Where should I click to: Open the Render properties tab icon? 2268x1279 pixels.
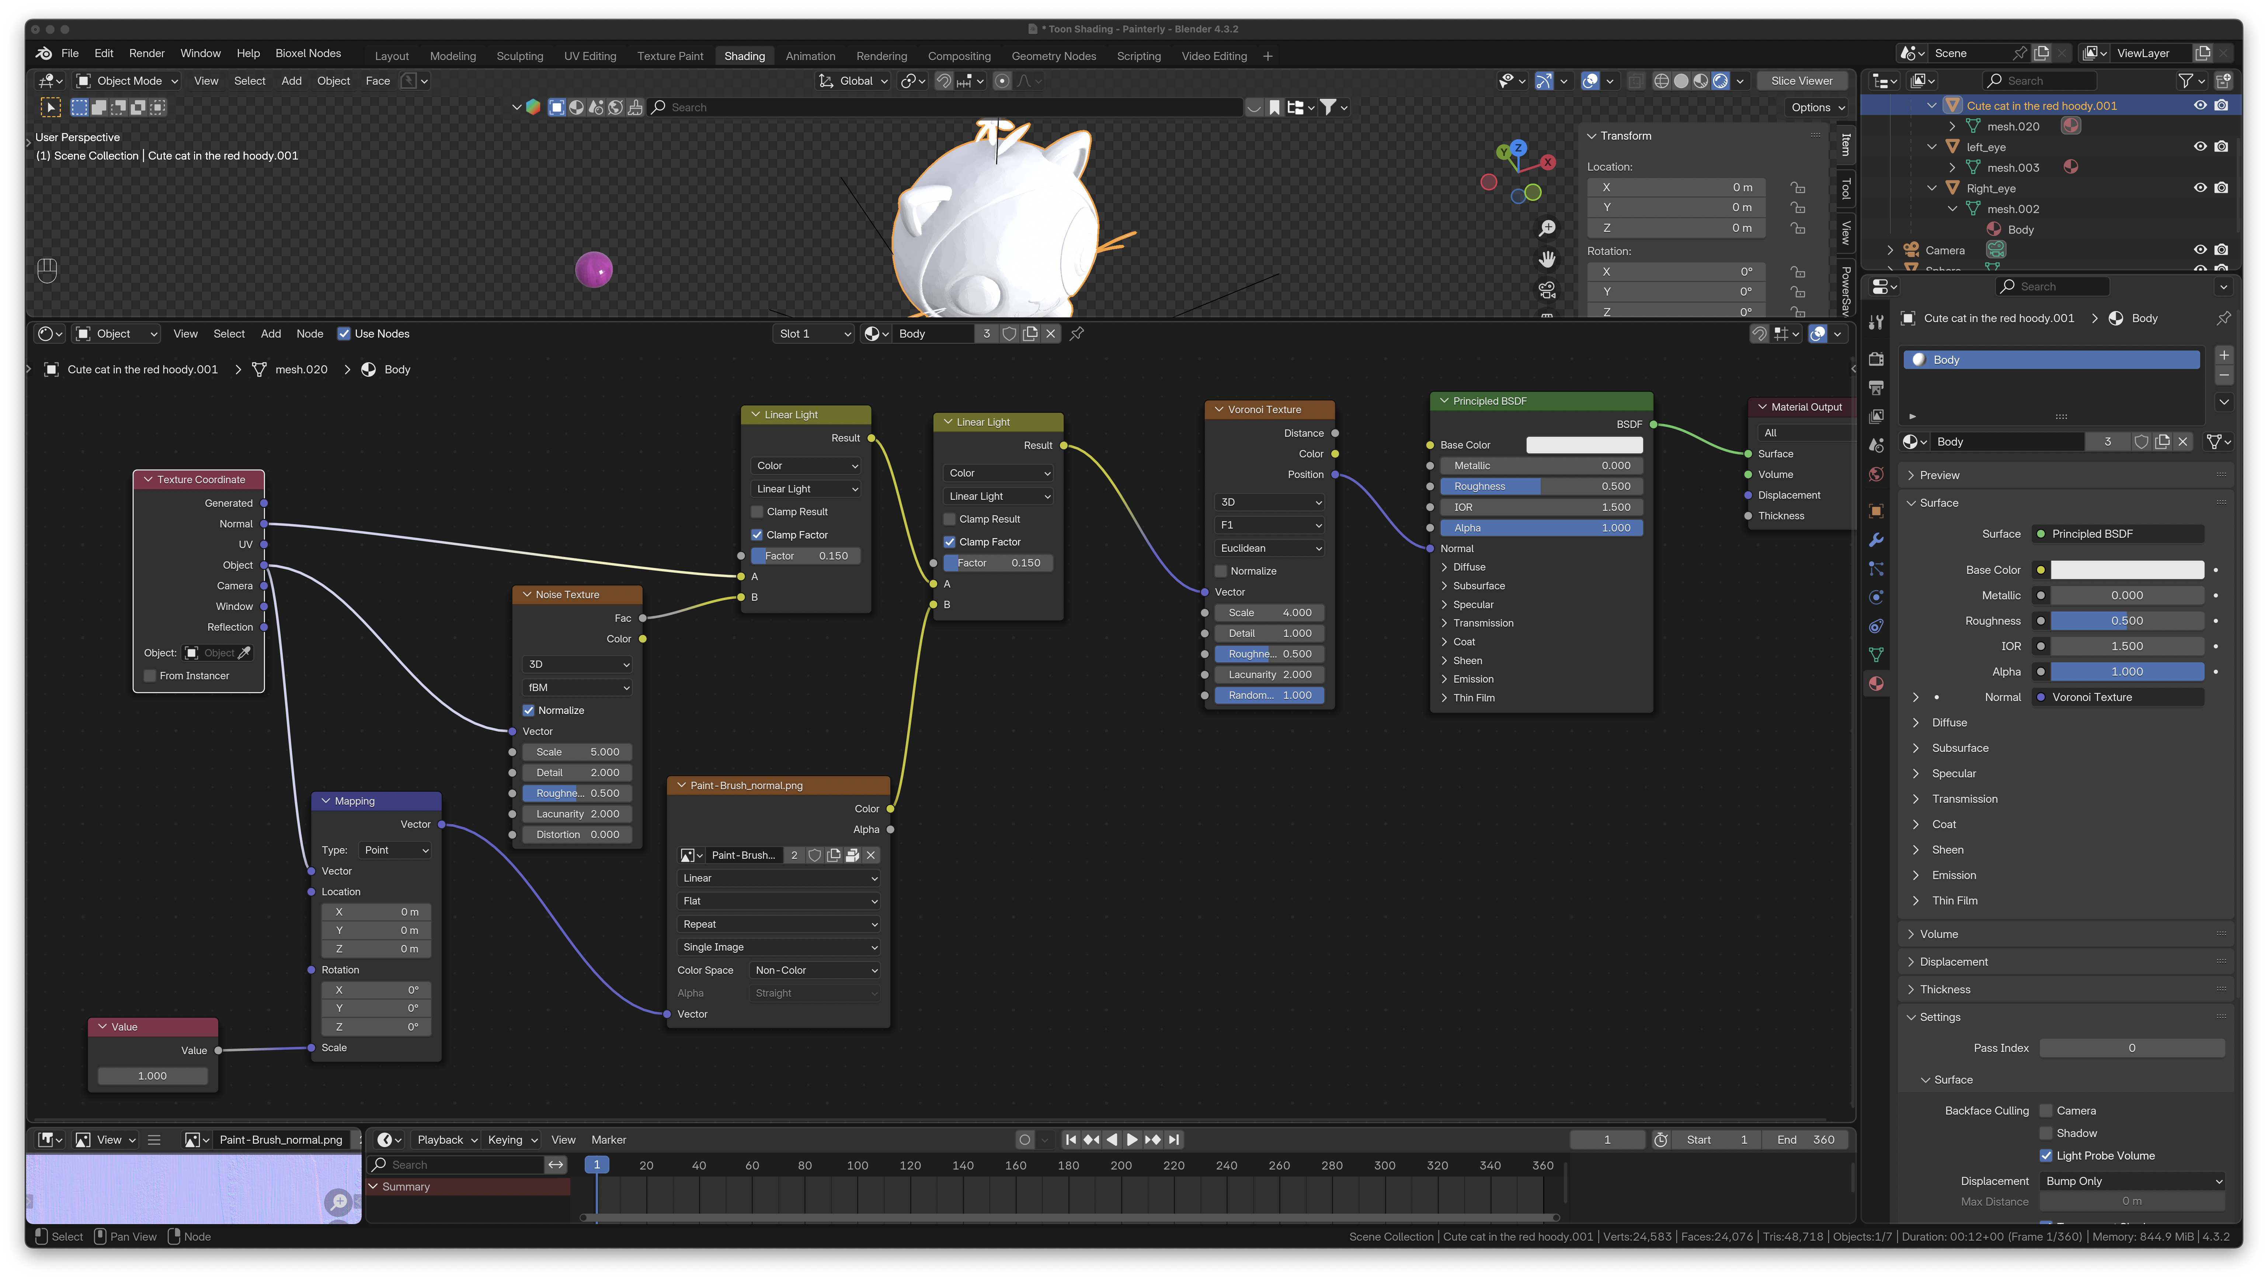(x=1876, y=359)
